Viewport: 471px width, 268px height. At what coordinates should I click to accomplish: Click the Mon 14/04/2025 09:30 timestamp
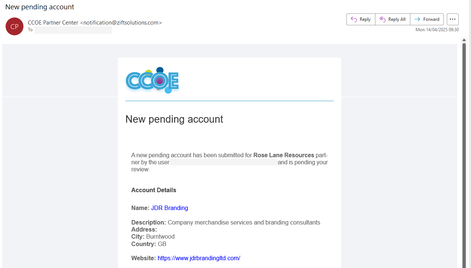click(437, 30)
